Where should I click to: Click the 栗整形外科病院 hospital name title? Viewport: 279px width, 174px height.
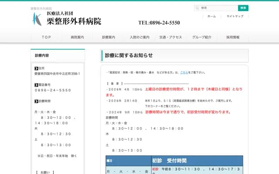coord(74,21)
